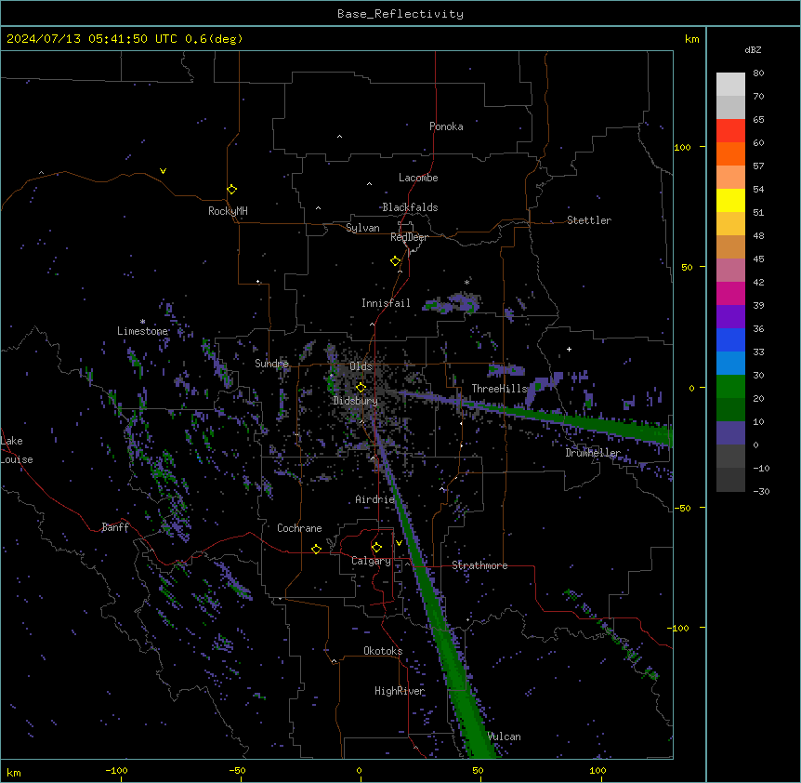Click the asterisk marker above Limestone
The width and height of the screenshot is (801, 783).
point(142,322)
